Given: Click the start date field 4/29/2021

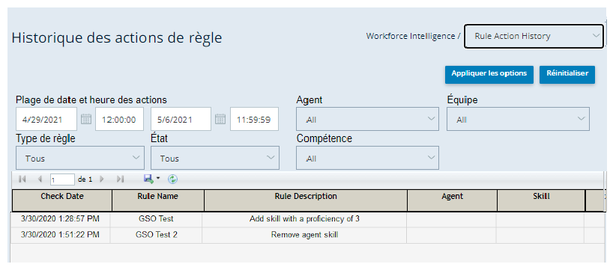Looking at the screenshot, I should click(x=46, y=119).
